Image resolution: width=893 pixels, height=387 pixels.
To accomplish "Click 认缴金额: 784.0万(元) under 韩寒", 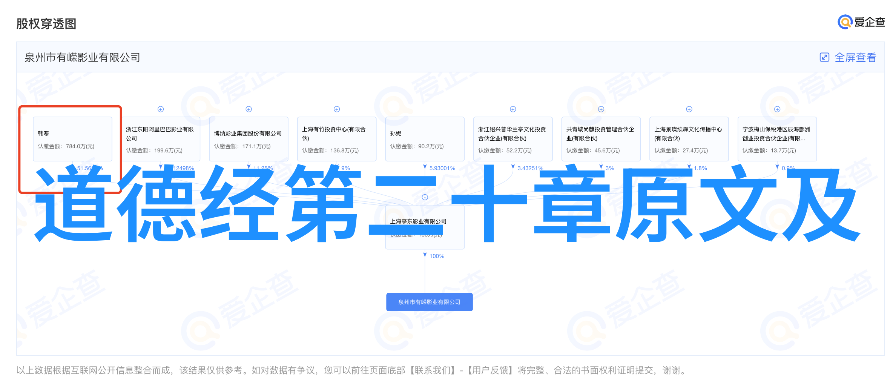I will (x=66, y=146).
